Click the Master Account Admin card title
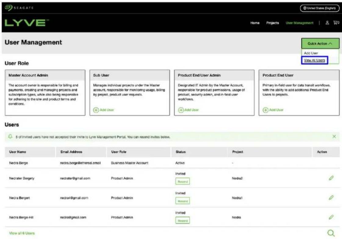This screenshot has width=342, height=239. coord(28,75)
